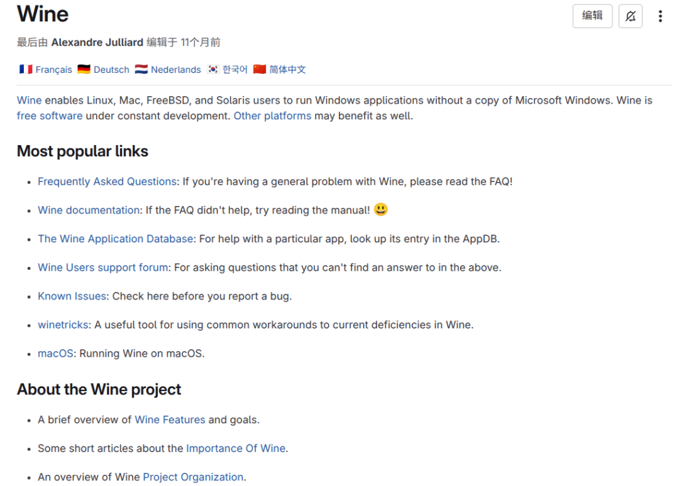Image resolution: width=679 pixels, height=486 pixels.
Task: Click the Alexandre Julliard author name
Action: point(97,42)
